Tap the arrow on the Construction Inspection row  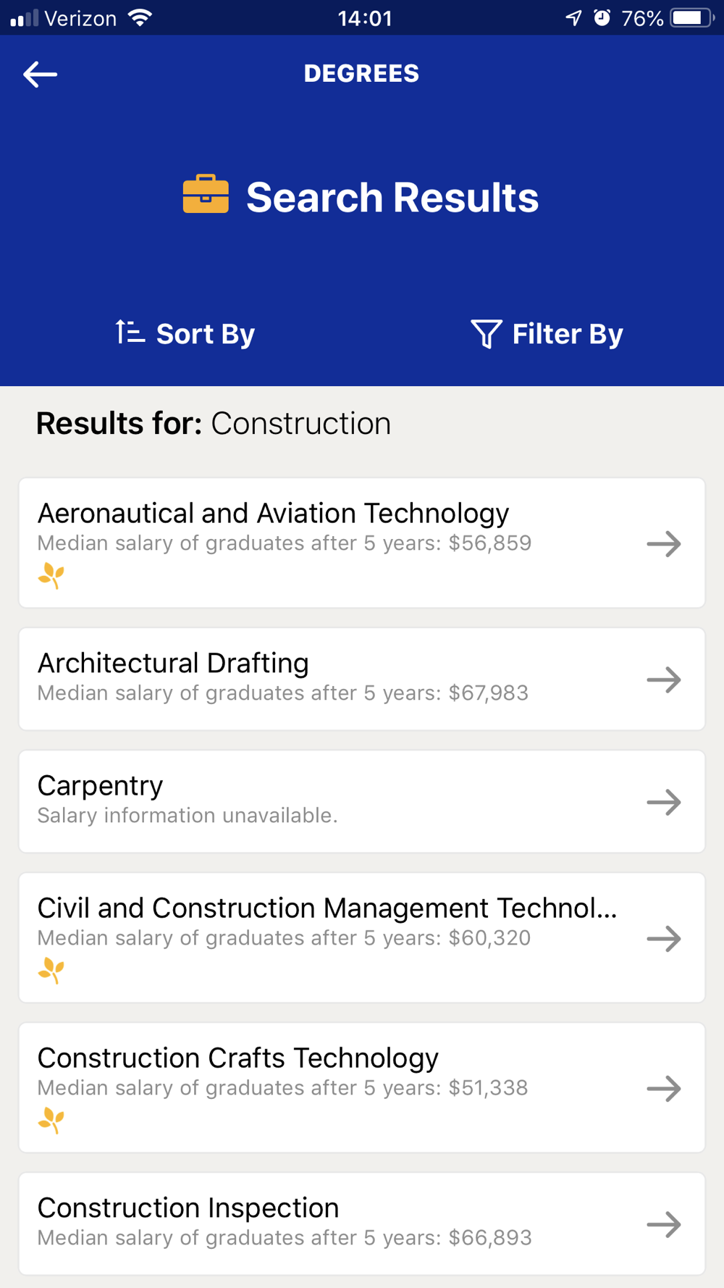point(664,1224)
